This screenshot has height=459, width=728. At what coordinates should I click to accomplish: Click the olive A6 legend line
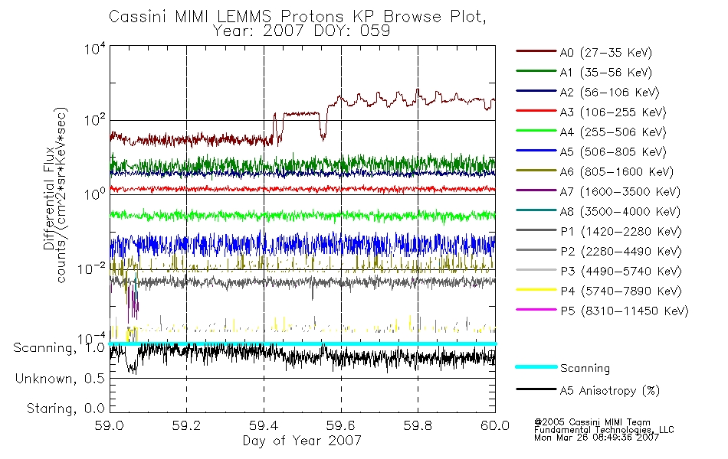[x=536, y=171]
